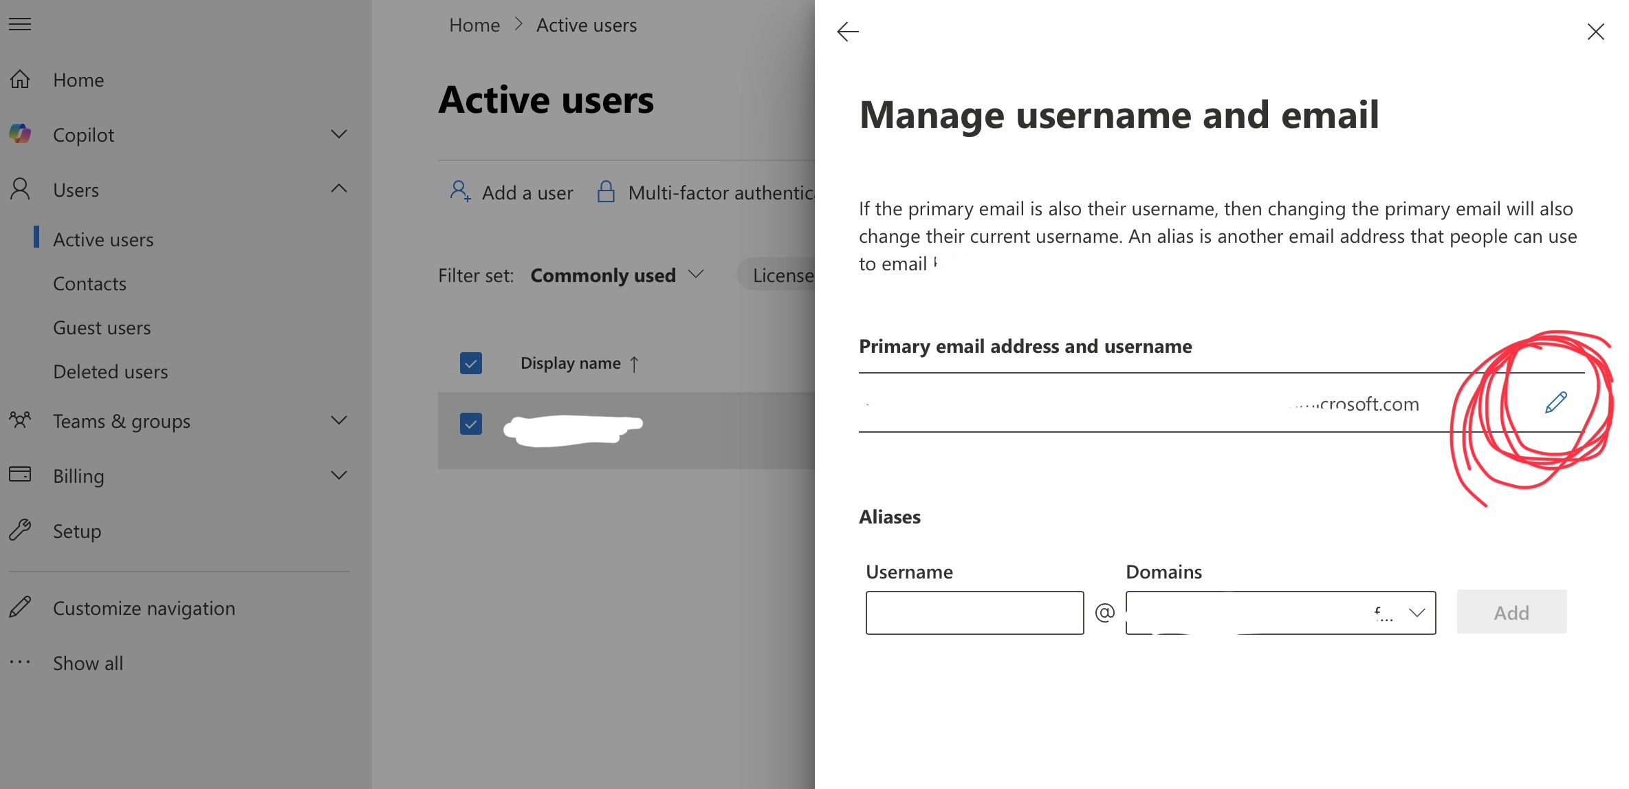The height and width of the screenshot is (789, 1629).
Task: Click the back arrow in the panel
Action: tap(847, 32)
